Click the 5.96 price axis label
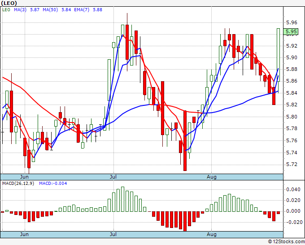This screenshot has height=245, width=305. pyautogui.click(x=292, y=22)
